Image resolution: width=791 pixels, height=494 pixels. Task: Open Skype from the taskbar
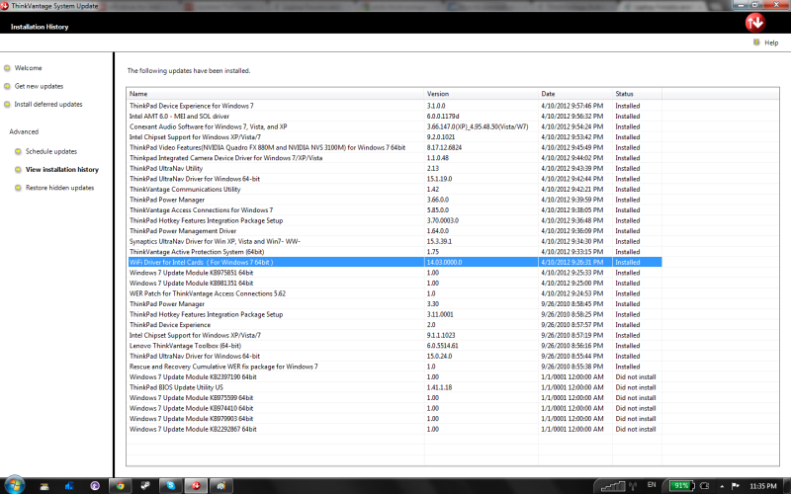pyautogui.click(x=170, y=486)
